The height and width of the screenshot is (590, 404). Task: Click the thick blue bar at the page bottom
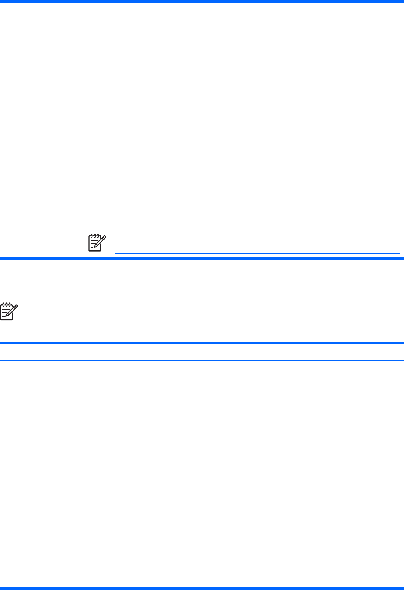[x=202, y=588]
